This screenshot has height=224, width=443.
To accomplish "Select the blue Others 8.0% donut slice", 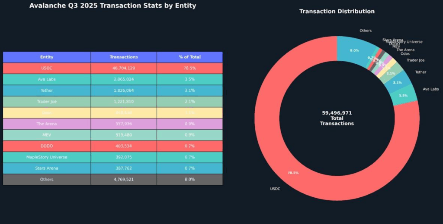I will pos(355,50).
